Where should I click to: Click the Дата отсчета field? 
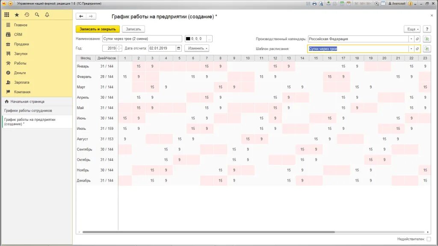pos(162,48)
